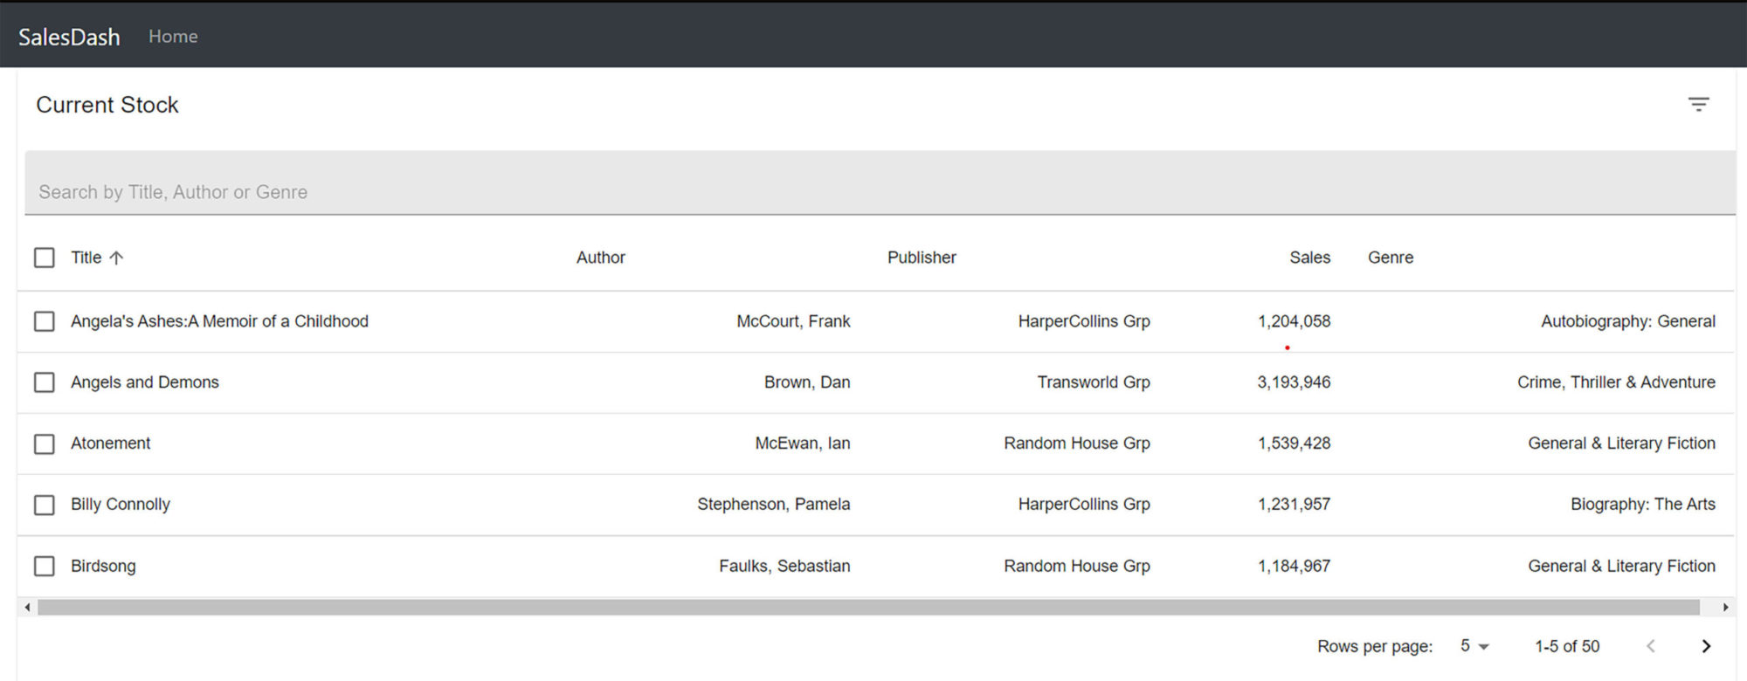Go to the next page arrow
Screen dimensions: 1747x681
coord(1706,646)
